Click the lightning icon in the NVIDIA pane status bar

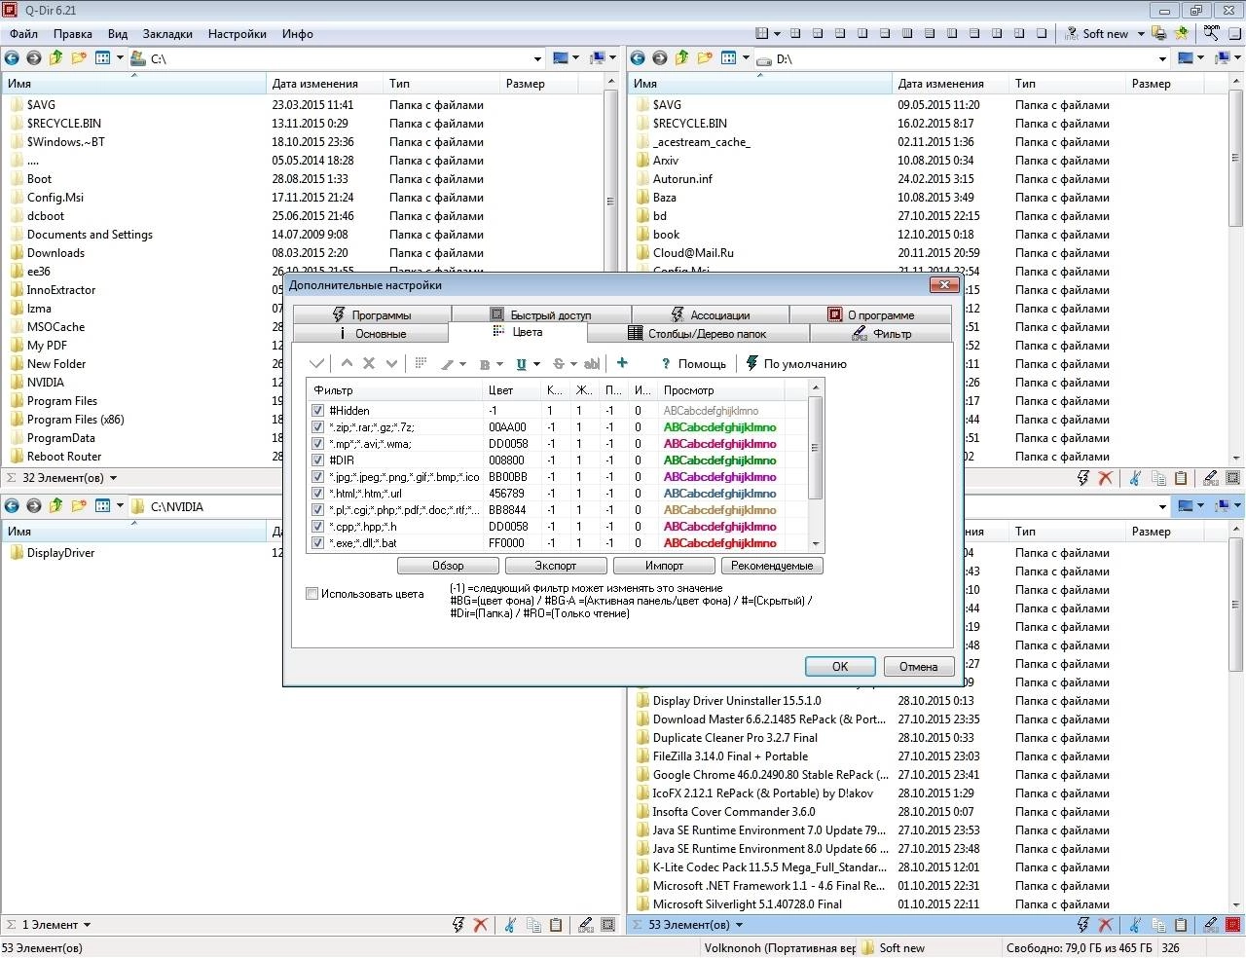458,925
